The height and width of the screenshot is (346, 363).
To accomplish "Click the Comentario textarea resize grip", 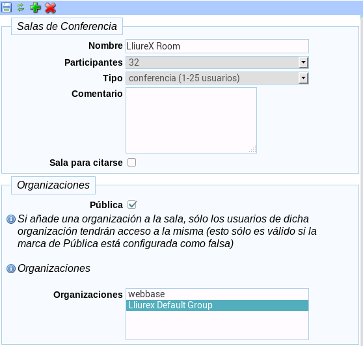I will click(253, 150).
